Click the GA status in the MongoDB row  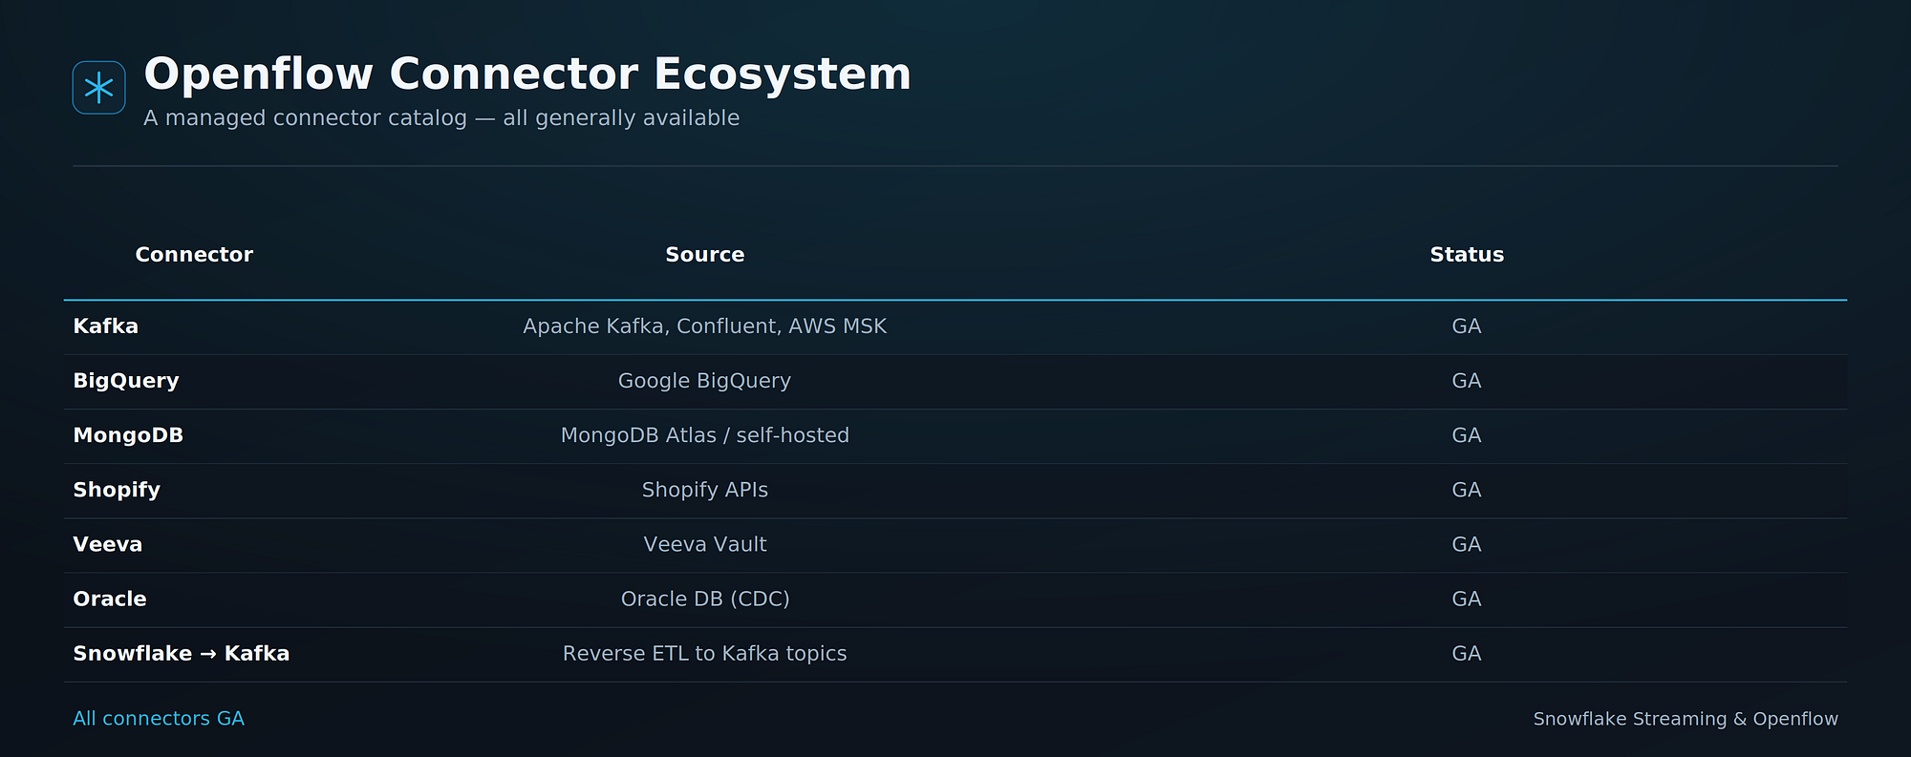1467,435
